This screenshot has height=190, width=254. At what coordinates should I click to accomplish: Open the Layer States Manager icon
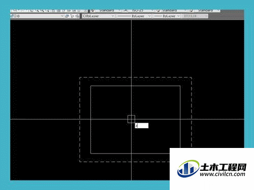(x=77, y=16)
